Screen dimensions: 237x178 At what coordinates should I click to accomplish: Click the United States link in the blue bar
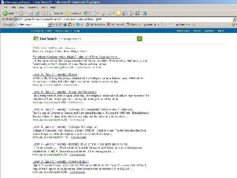point(183,31)
